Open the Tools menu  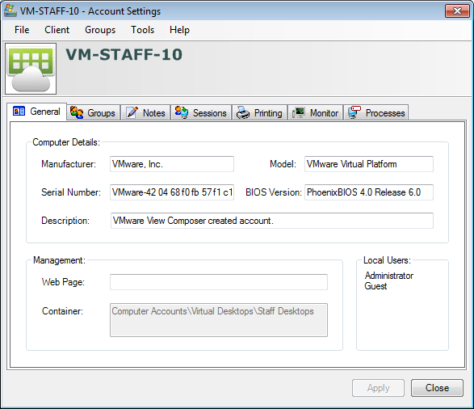pos(142,30)
